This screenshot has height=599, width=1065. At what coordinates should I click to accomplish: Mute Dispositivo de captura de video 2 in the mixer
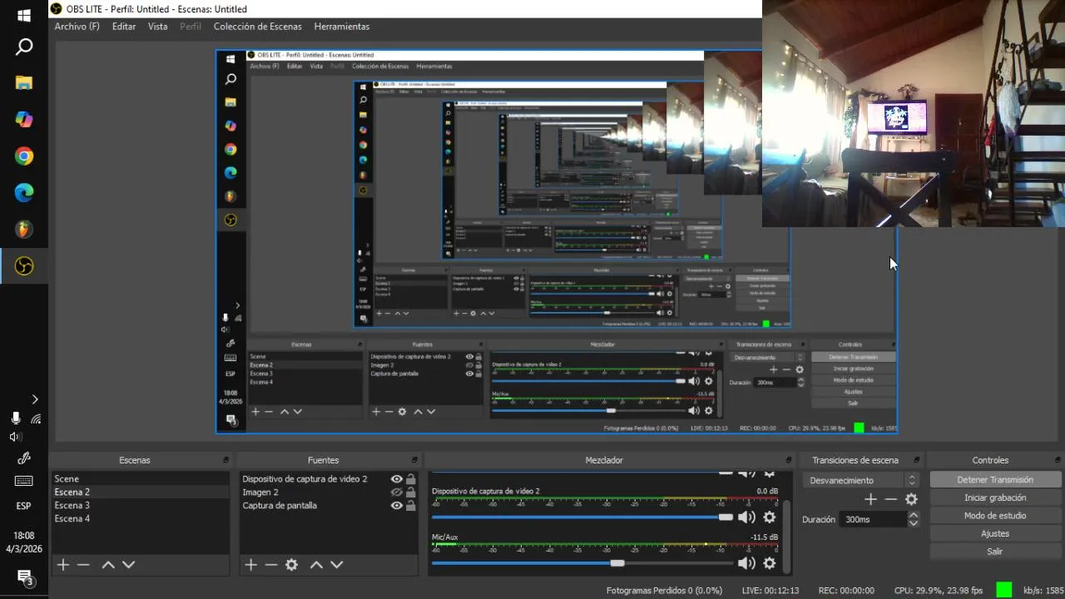[747, 517]
